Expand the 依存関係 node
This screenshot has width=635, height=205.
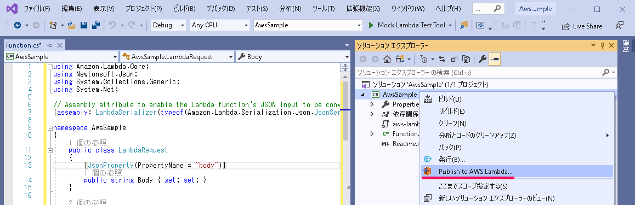coord(372,114)
